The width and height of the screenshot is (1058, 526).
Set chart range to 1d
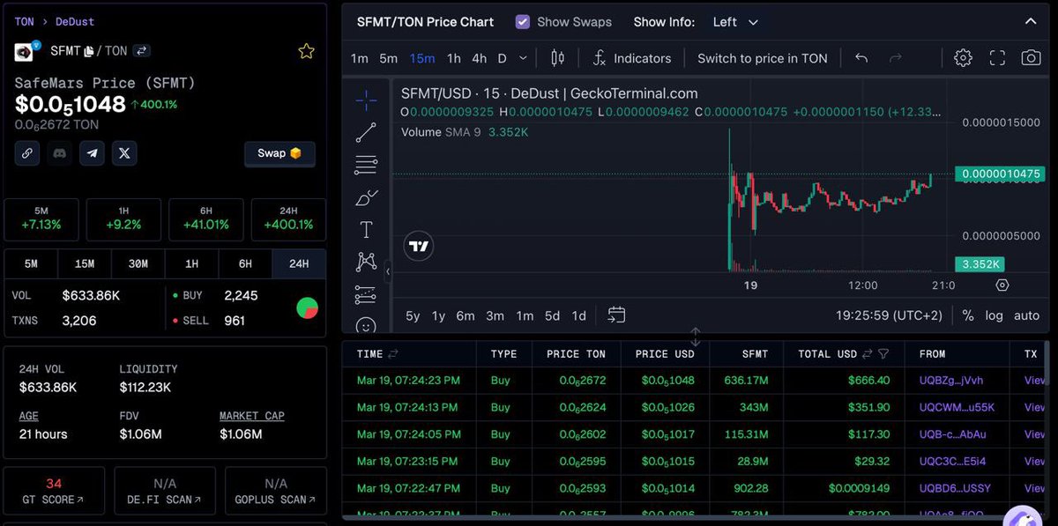pos(579,315)
